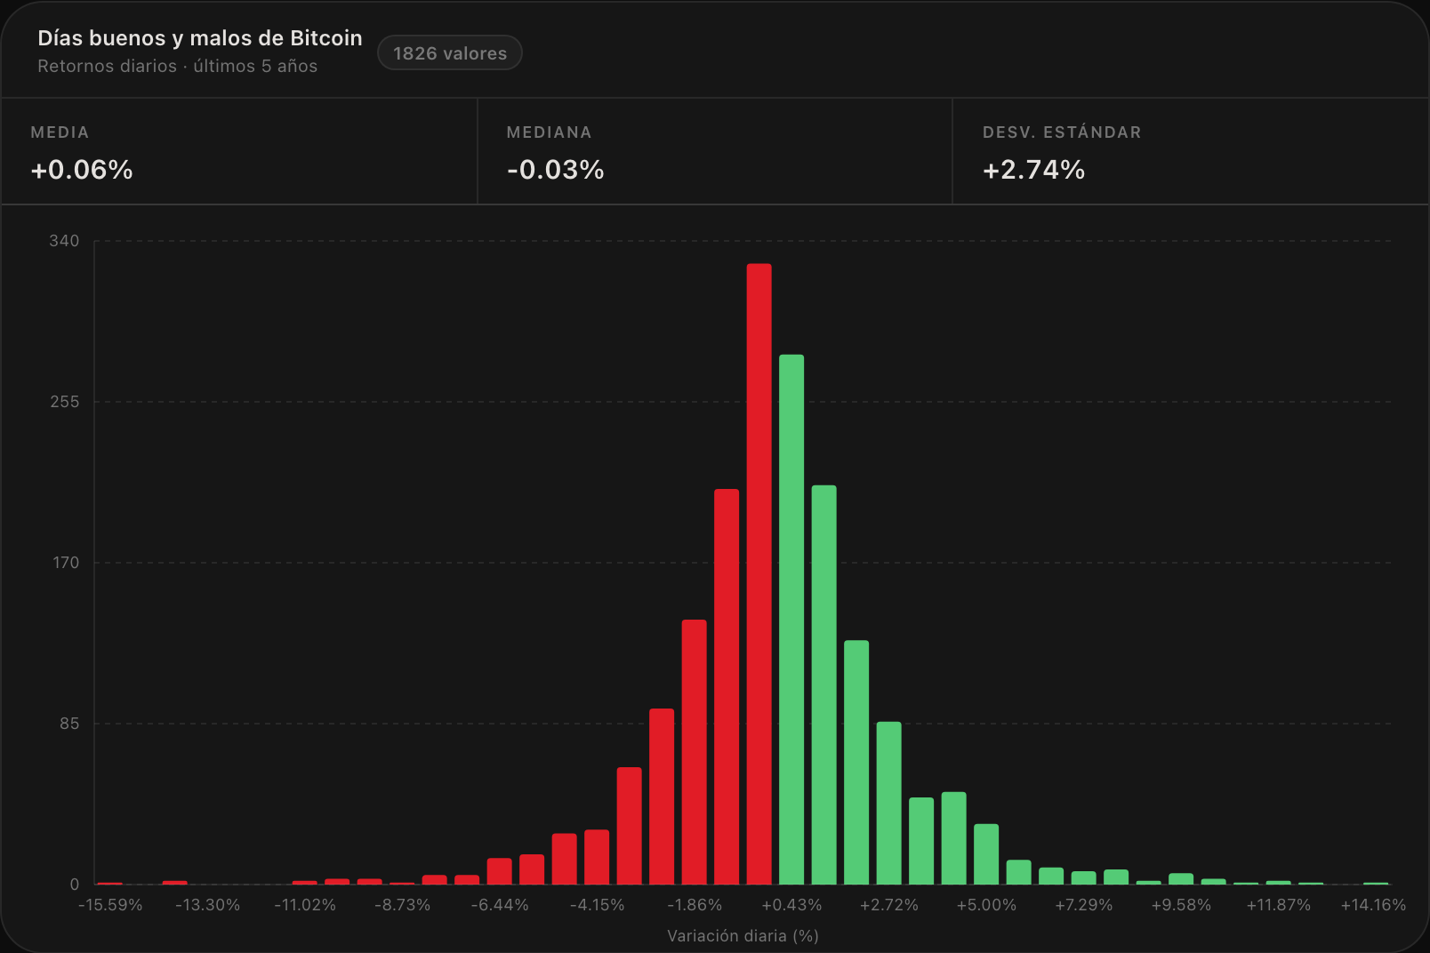Click the green bar above the +2.72% label
This screenshot has width=1430, height=953.
click(x=889, y=803)
